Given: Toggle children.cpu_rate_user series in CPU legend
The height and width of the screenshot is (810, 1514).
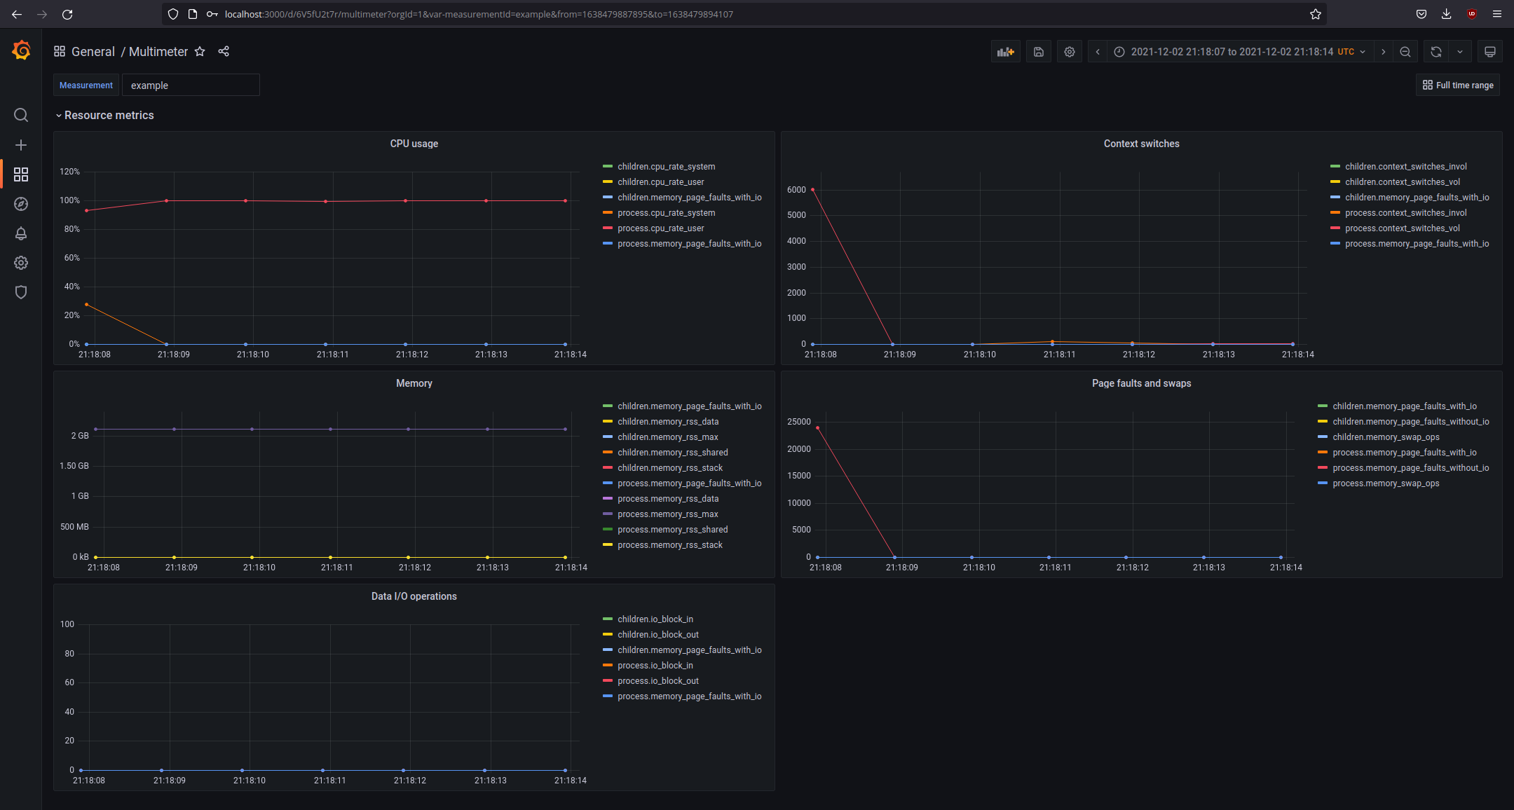Looking at the screenshot, I should [x=660, y=182].
